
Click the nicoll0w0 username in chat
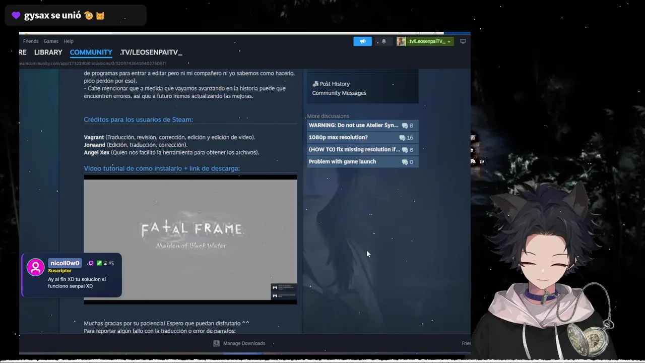[65, 263]
